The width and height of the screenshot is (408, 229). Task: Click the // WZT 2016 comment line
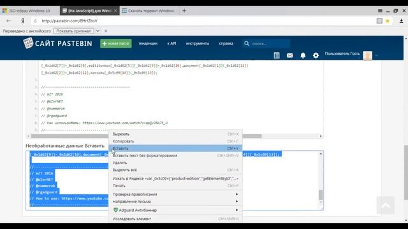click(x=52, y=94)
